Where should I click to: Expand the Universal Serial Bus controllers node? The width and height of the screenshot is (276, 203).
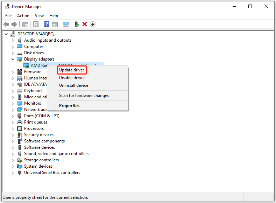13,173
